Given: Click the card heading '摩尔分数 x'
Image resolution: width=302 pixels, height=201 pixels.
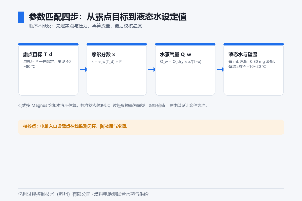Looking at the screenshot, I should (103, 55).
